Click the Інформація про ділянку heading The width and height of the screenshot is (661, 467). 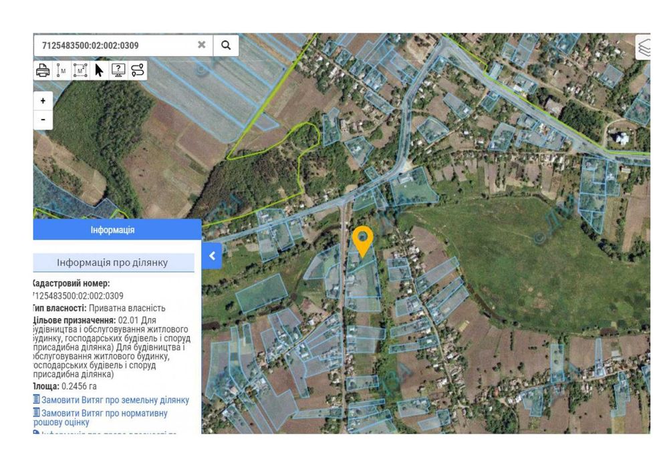[x=112, y=263]
